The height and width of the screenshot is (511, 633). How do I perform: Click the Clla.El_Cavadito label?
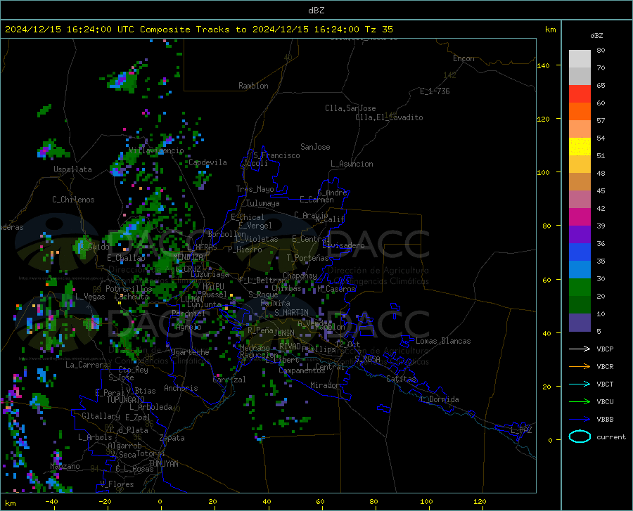pyautogui.click(x=389, y=117)
